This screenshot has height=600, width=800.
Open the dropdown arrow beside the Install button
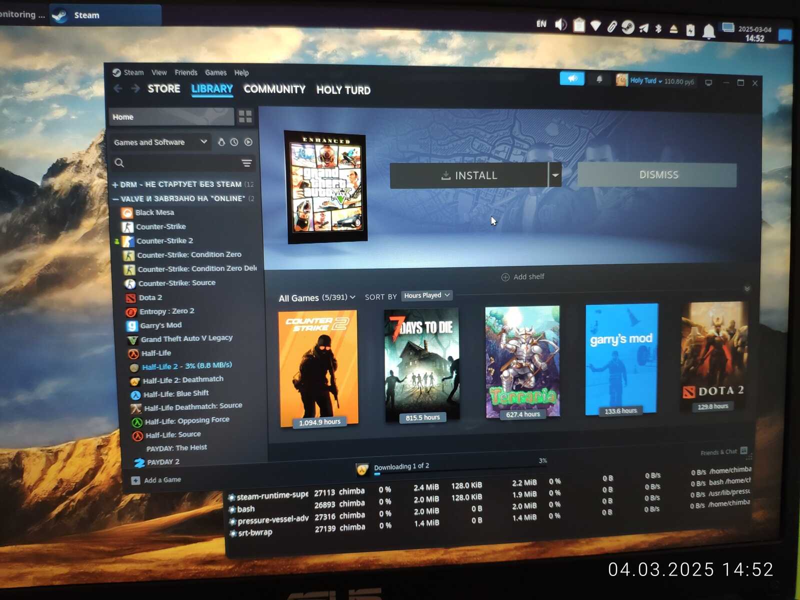tap(555, 175)
